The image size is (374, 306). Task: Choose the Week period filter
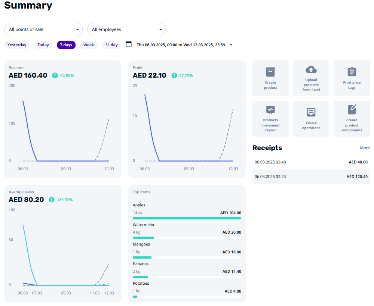89,45
